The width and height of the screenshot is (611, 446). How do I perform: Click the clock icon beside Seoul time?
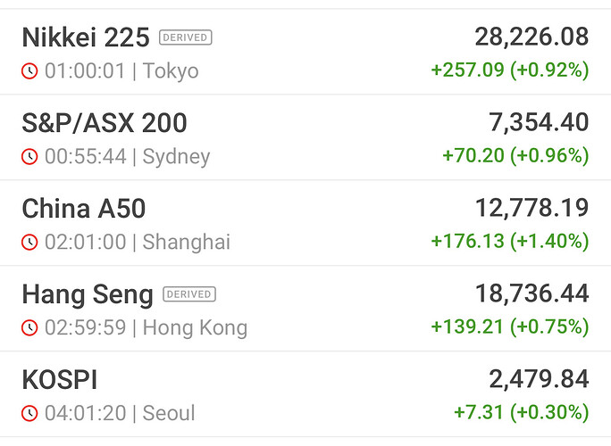click(x=29, y=414)
